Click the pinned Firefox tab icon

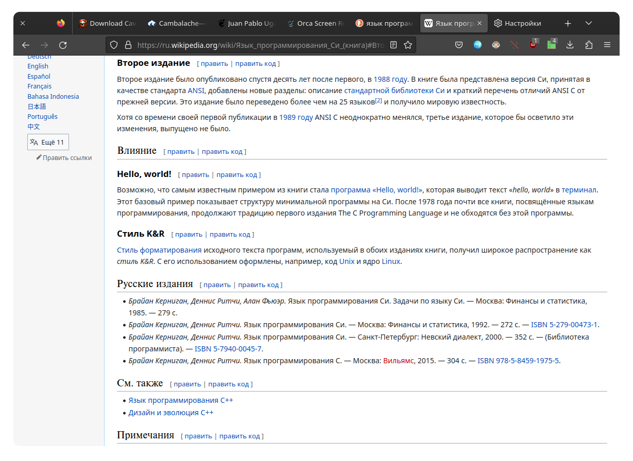click(x=61, y=23)
